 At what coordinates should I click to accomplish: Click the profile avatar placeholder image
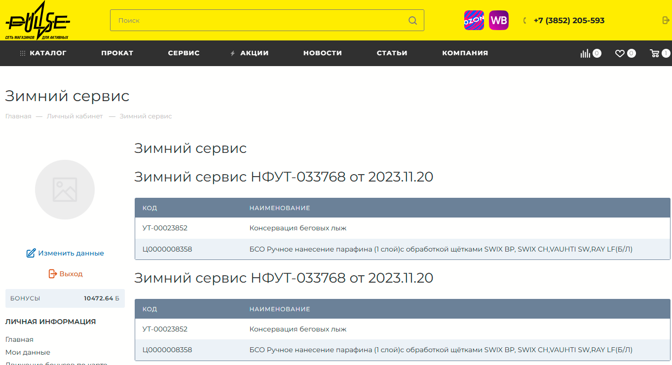[65, 189]
